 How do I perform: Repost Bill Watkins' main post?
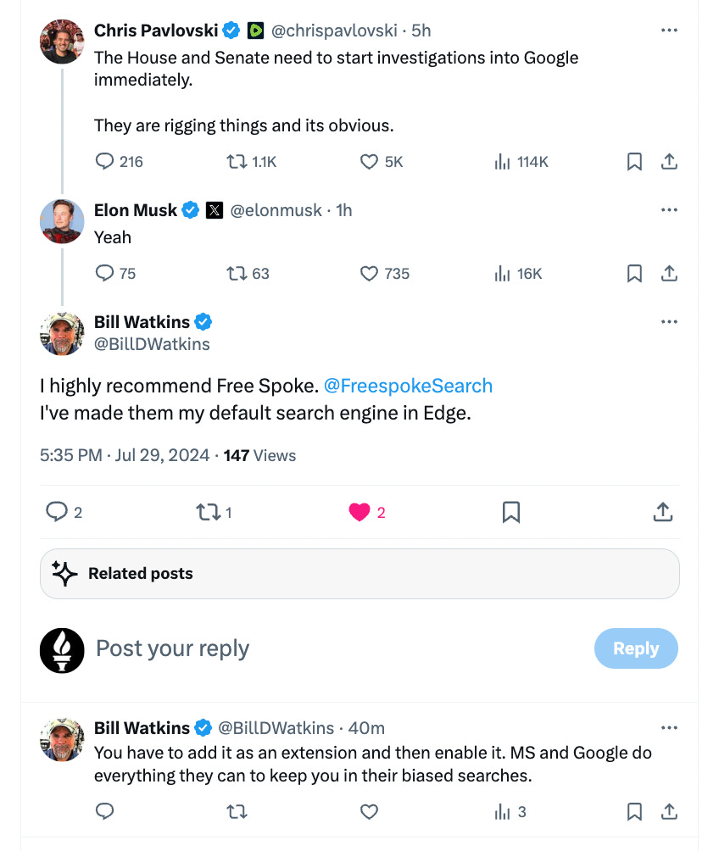click(206, 512)
